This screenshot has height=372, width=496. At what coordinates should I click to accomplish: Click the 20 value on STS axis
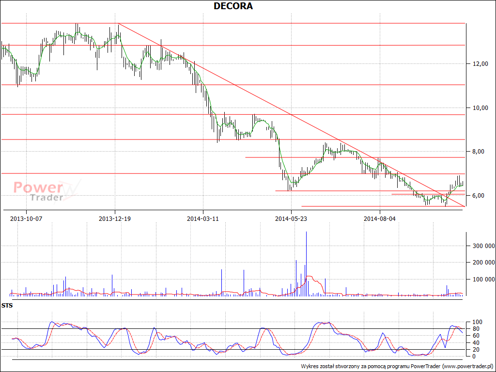tap(476, 350)
